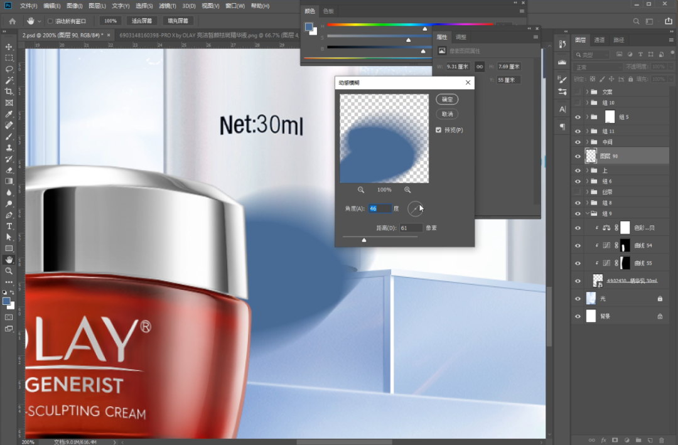Expand the 中间 group

[x=587, y=142]
